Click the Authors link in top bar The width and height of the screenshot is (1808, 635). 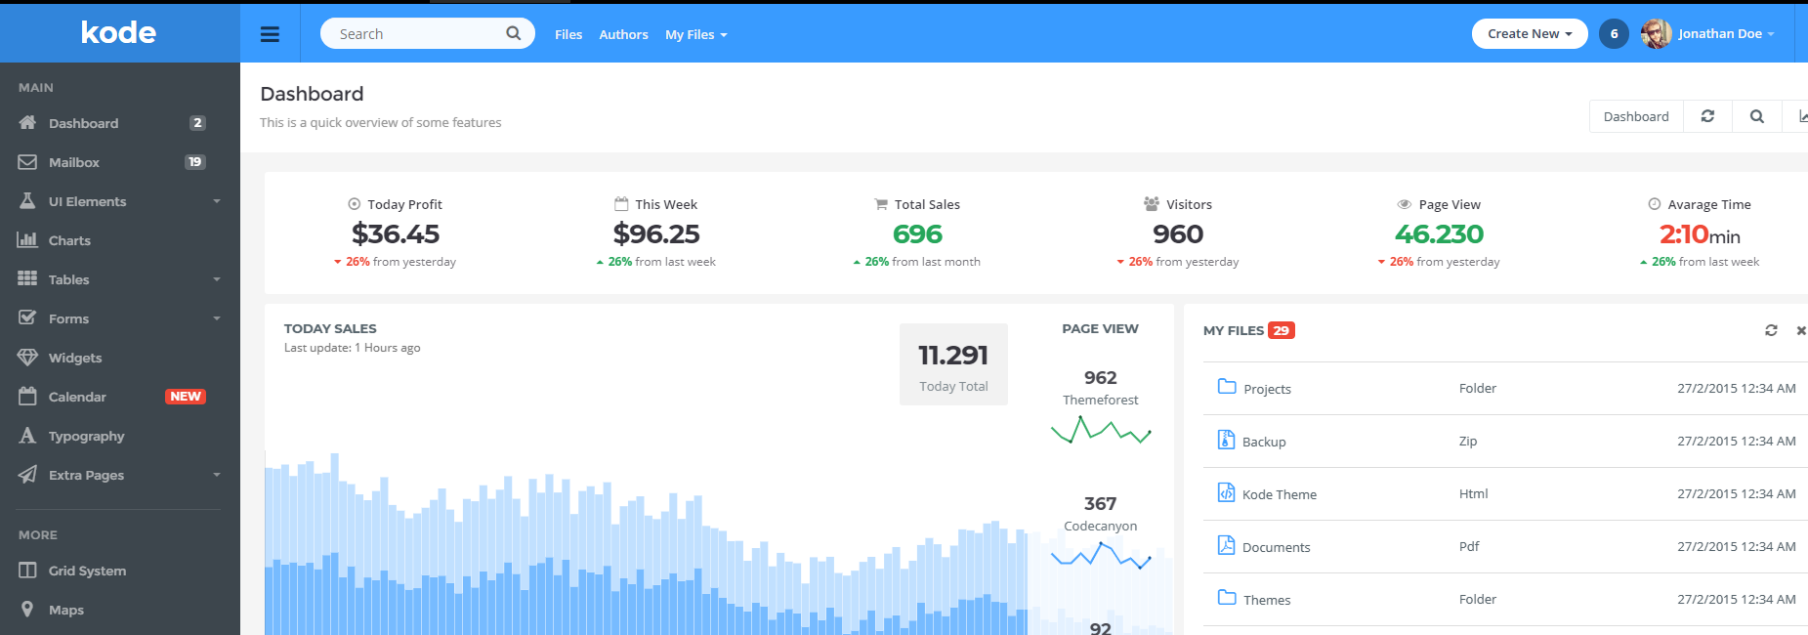point(623,35)
